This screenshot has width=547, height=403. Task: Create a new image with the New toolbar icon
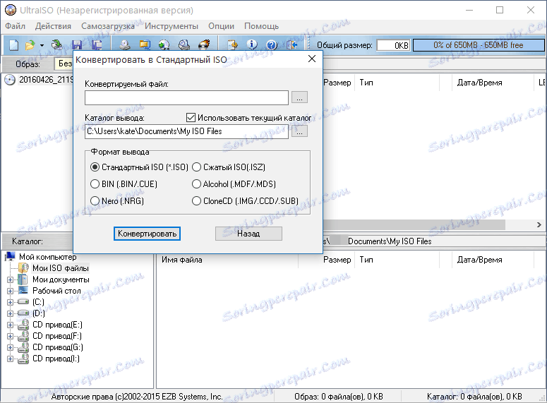coord(14,45)
